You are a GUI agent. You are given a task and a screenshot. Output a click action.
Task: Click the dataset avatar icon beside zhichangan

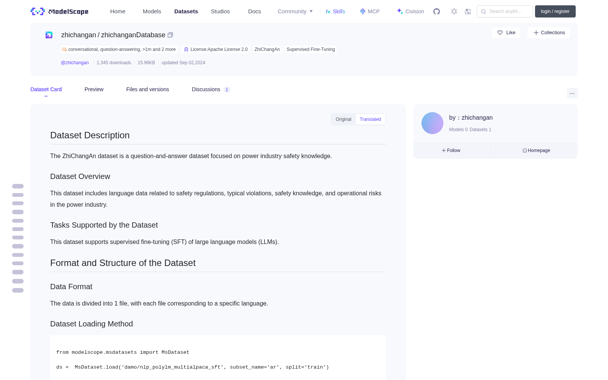(49, 35)
